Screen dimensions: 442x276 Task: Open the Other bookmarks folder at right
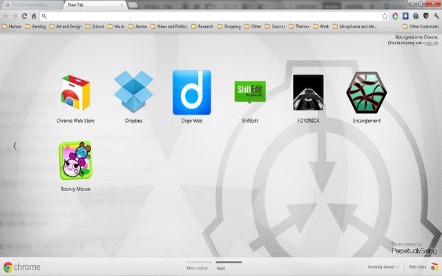point(421,26)
